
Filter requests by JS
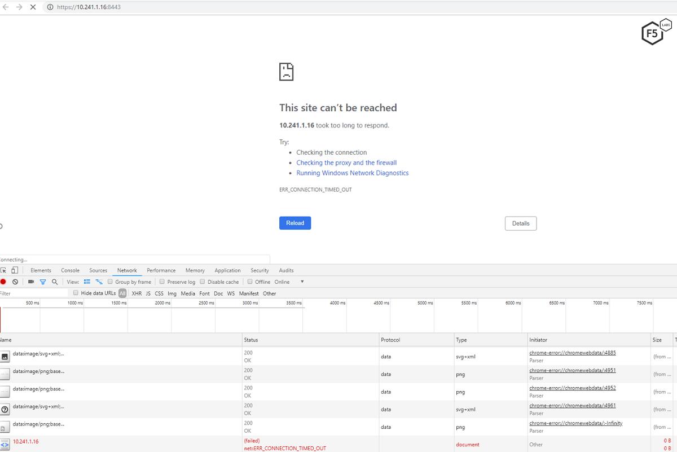point(148,293)
